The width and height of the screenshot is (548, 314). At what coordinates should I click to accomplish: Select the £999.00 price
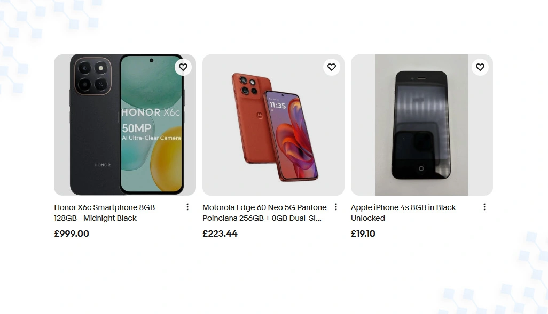coord(72,234)
